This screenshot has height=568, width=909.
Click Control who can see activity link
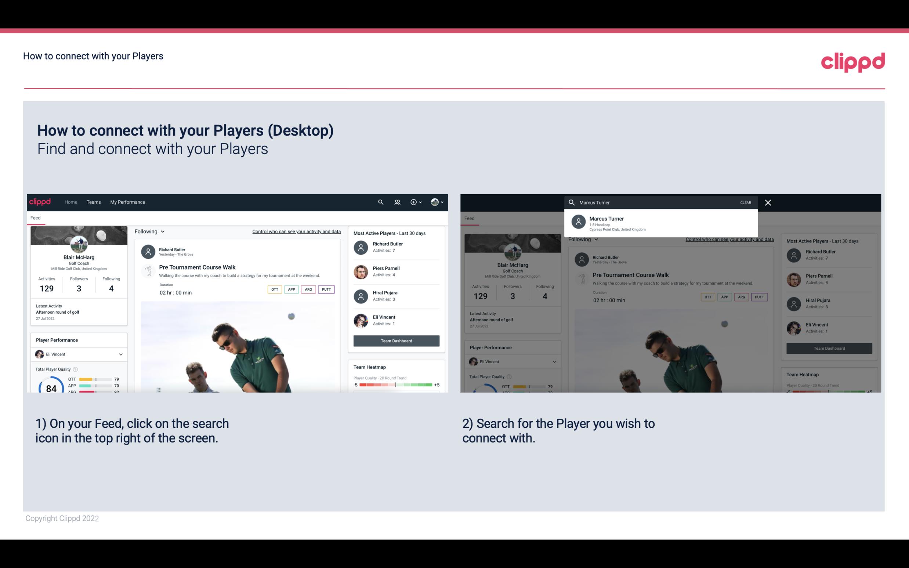coord(296,231)
